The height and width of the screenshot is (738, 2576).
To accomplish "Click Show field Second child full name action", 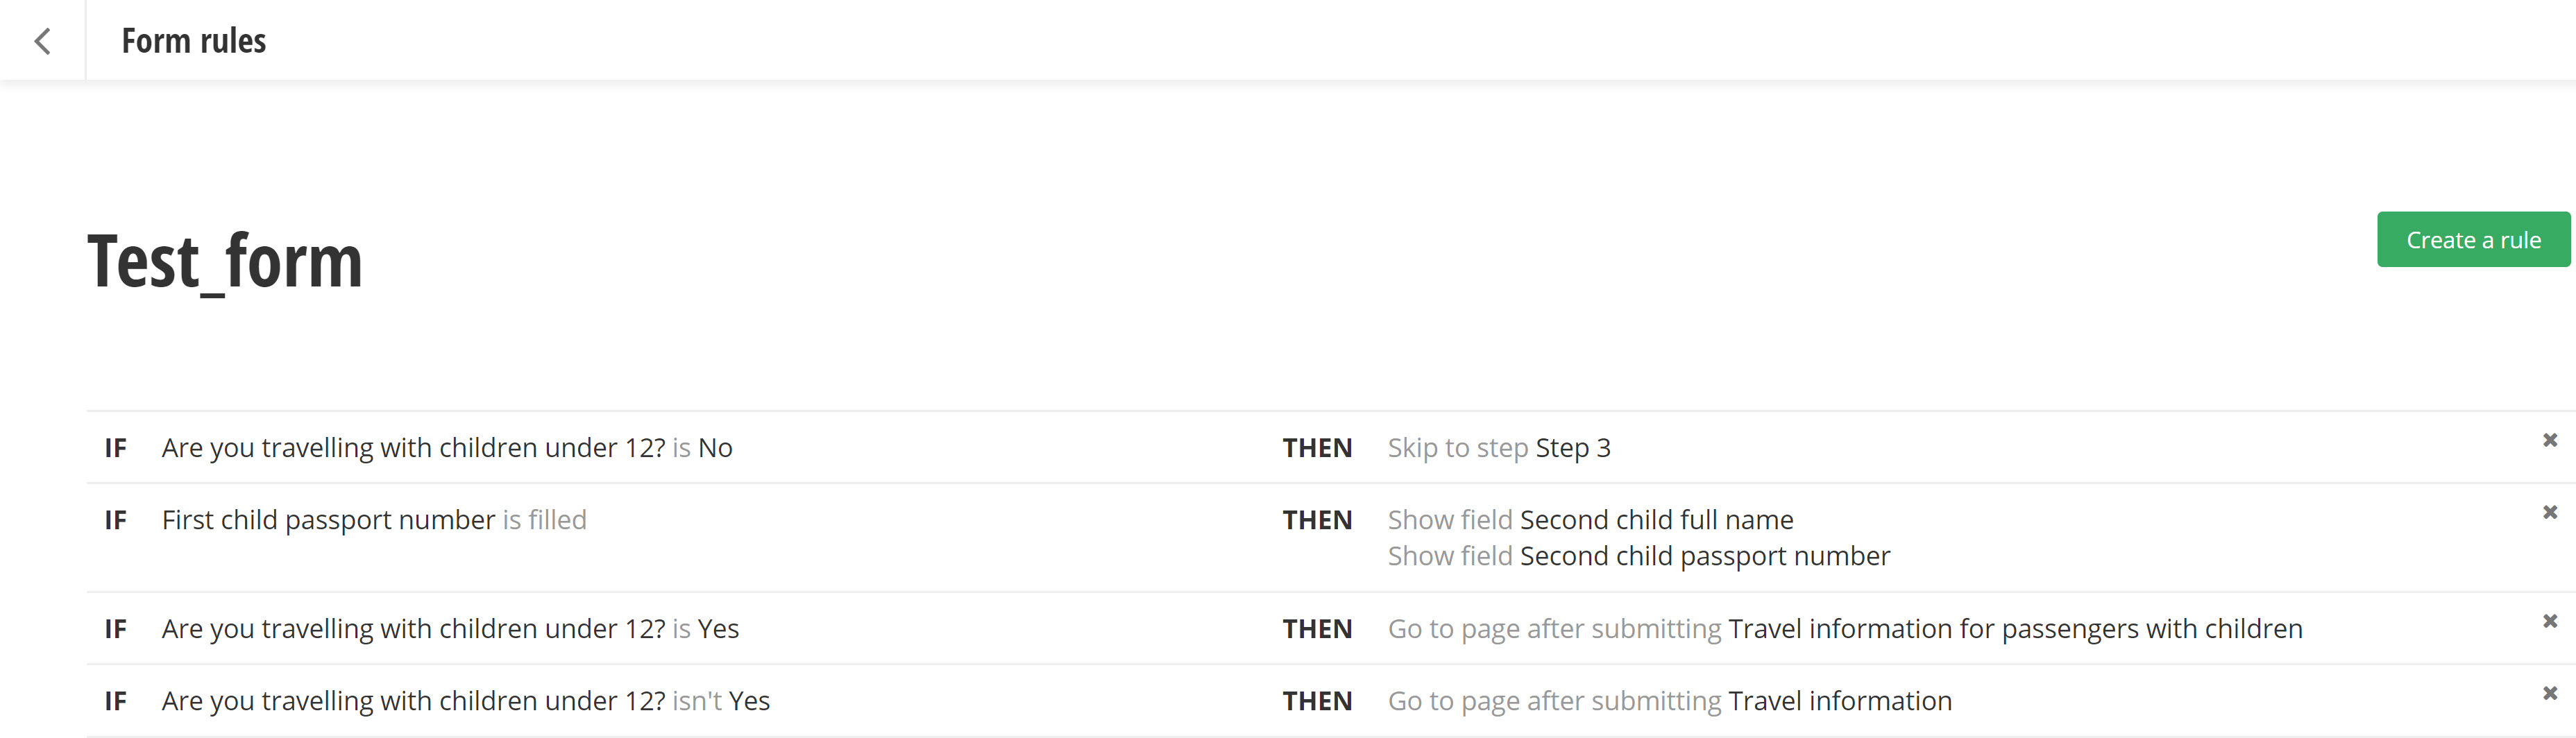I will tap(1590, 520).
